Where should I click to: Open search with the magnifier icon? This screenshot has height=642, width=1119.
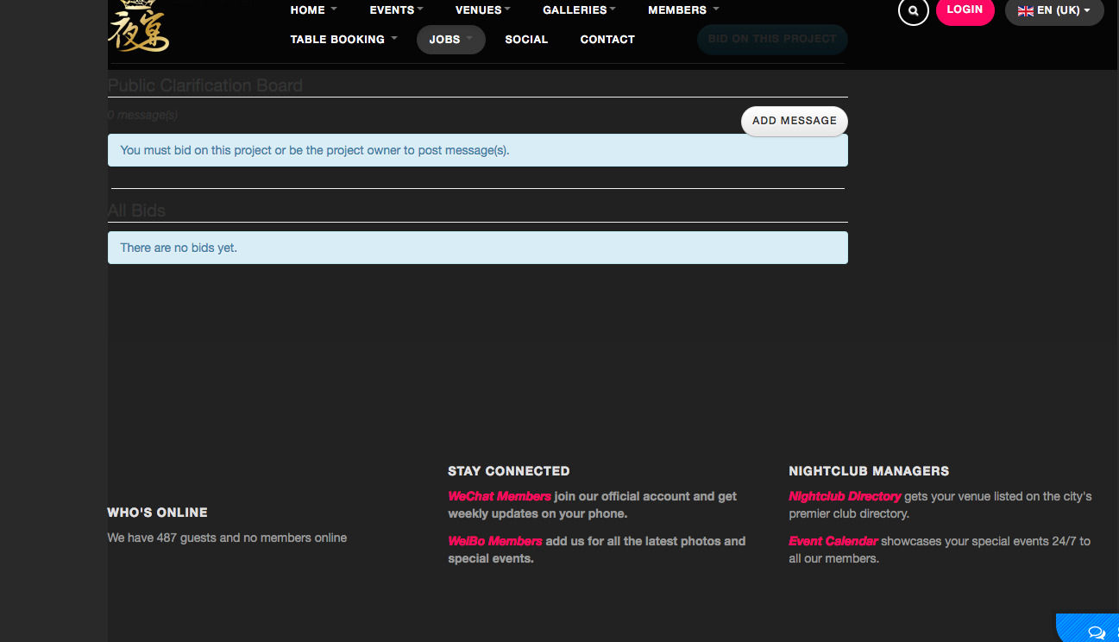coord(914,11)
